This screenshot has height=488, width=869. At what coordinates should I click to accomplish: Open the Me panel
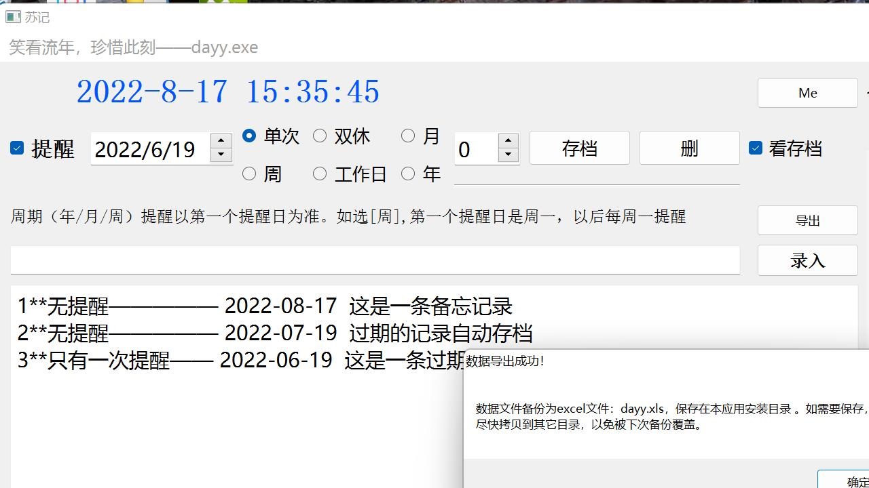coord(807,93)
